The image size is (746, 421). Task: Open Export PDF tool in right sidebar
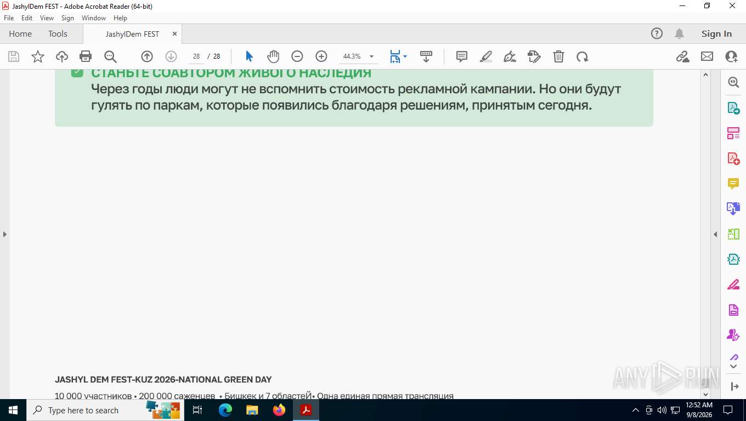[x=733, y=108]
